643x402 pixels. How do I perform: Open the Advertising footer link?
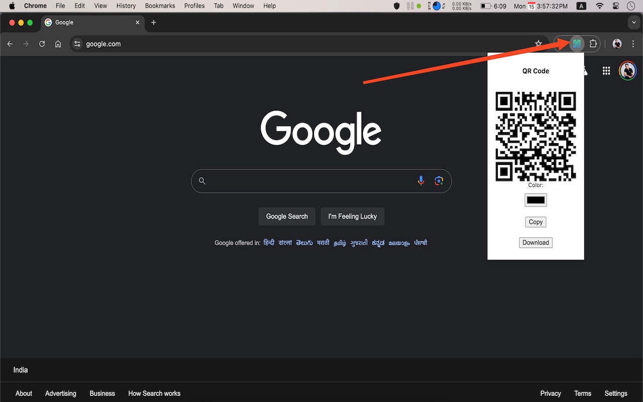point(61,393)
